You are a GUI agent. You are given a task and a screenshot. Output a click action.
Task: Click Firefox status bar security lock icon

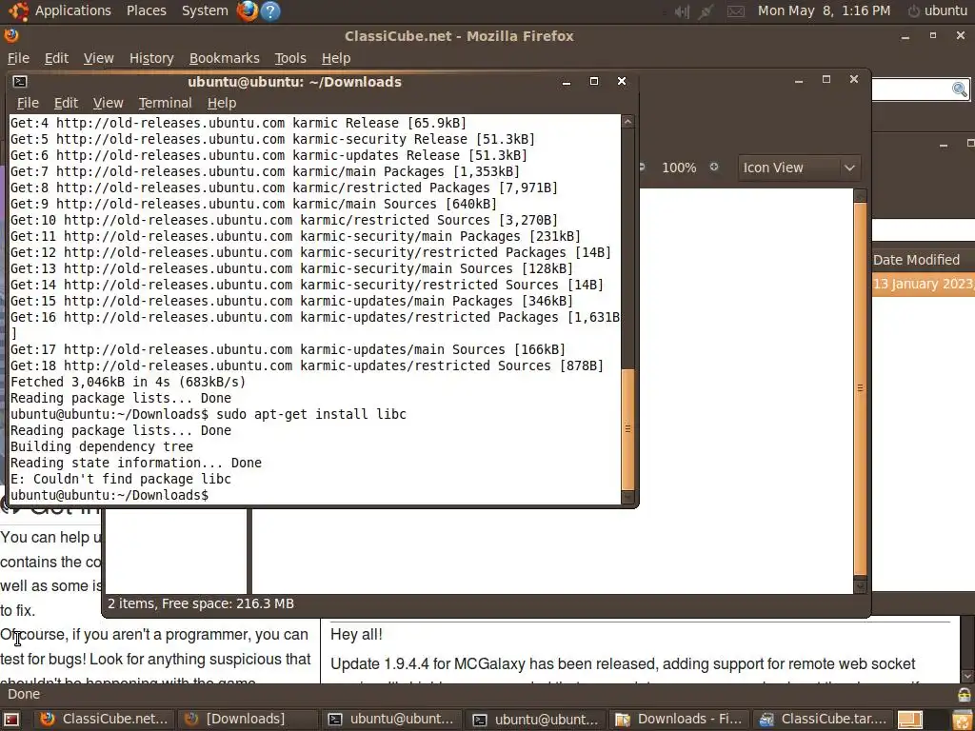tap(964, 695)
